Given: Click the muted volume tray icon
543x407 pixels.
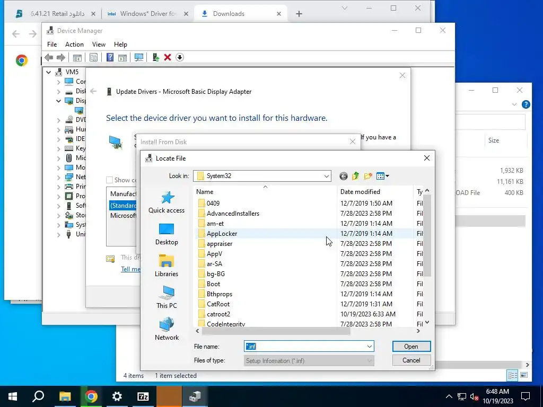Looking at the screenshot, I should click(474, 396).
